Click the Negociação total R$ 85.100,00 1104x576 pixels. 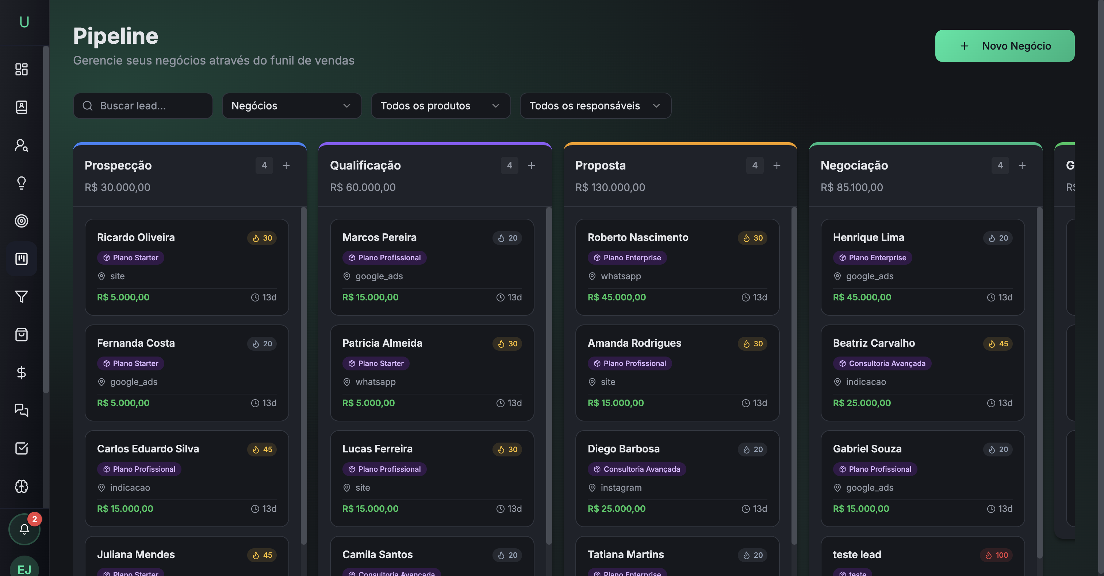pyautogui.click(x=852, y=187)
